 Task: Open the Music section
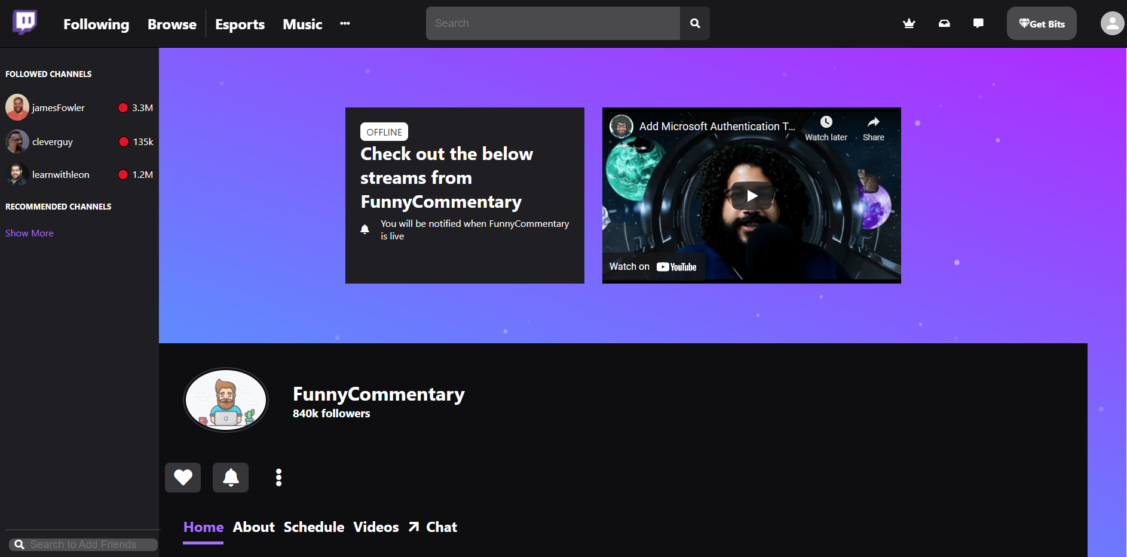point(302,24)
